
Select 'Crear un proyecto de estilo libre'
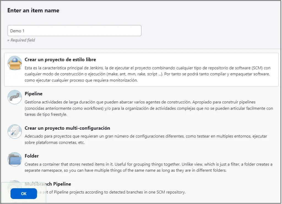click(60, 59)
